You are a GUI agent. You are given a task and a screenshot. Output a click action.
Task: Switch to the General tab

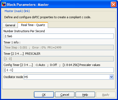coord(10,25)
